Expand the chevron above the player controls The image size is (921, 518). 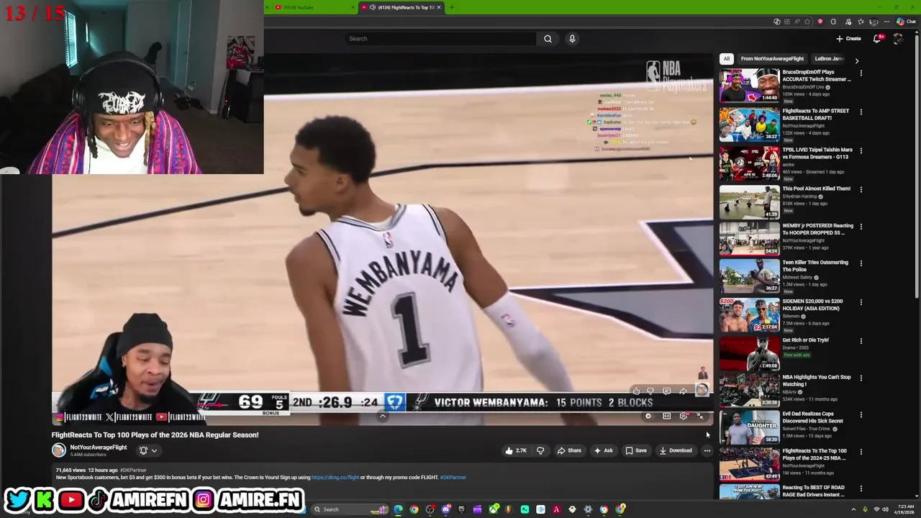tap(383, 417)
